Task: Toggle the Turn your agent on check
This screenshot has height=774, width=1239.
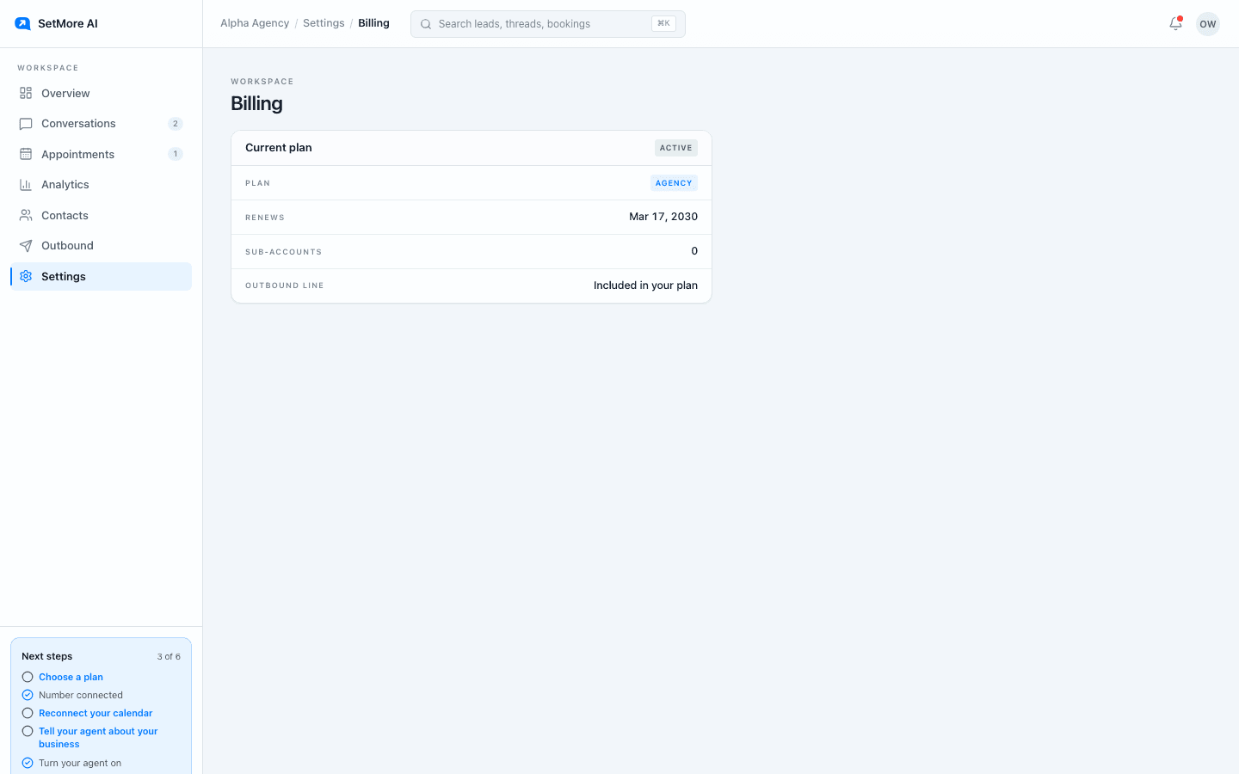Action: (28, 763)
